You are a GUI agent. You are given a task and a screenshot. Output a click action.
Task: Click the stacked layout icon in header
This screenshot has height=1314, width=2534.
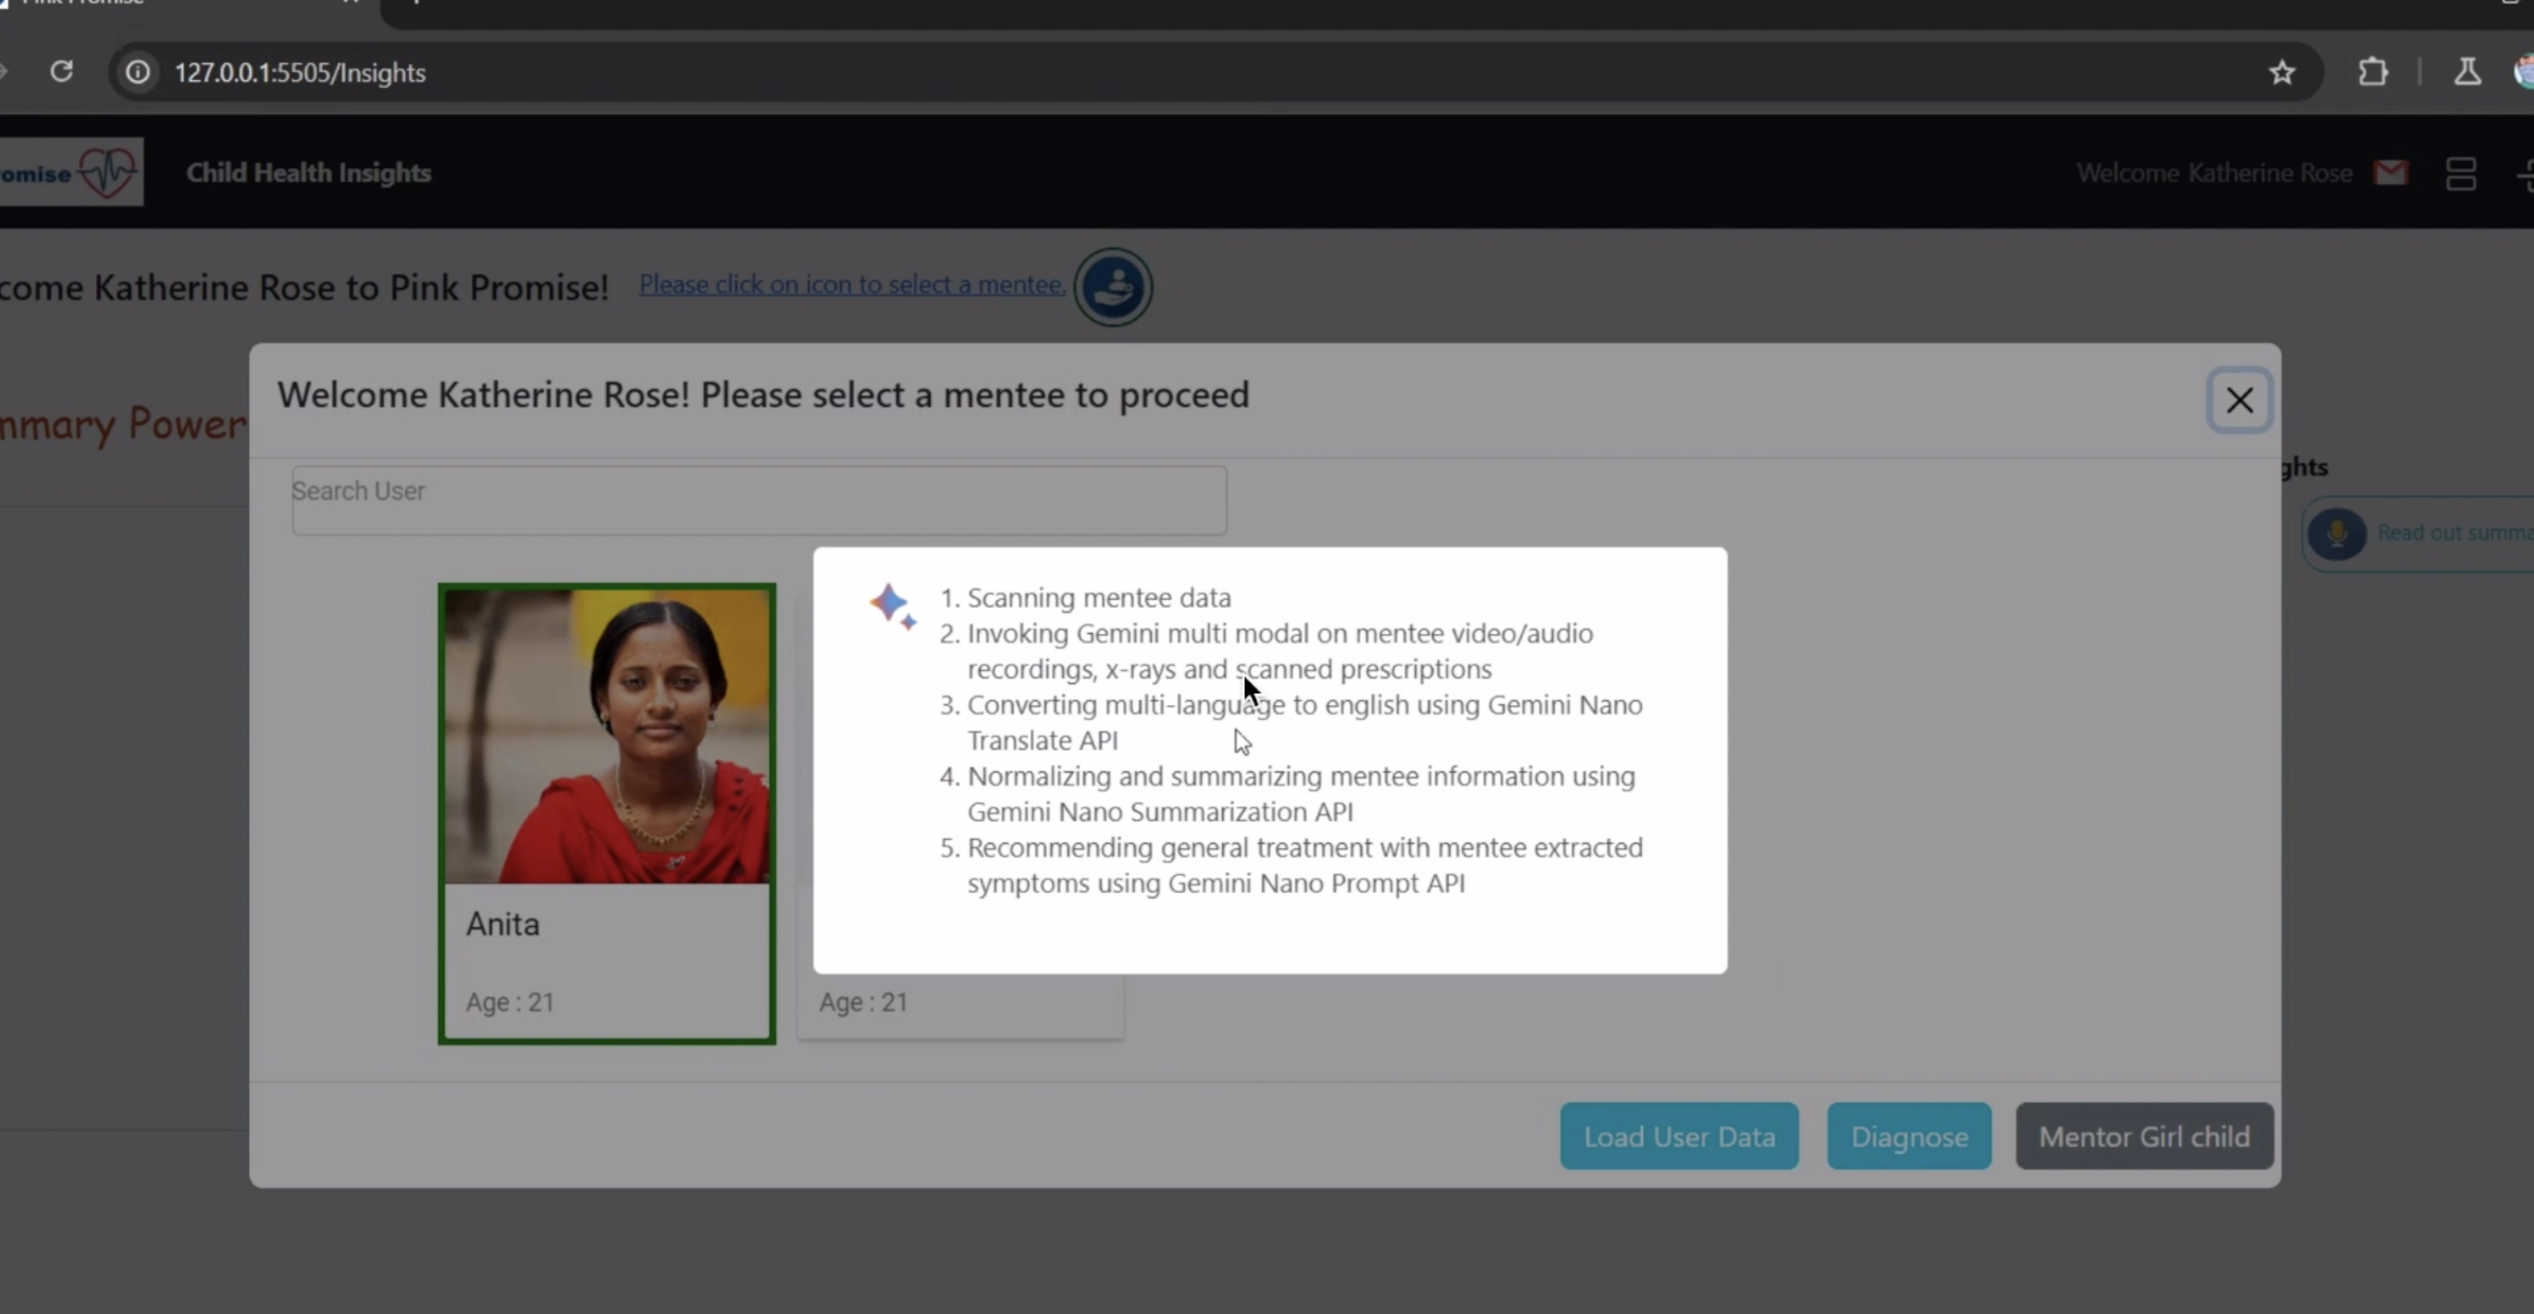coord(2460,174)
